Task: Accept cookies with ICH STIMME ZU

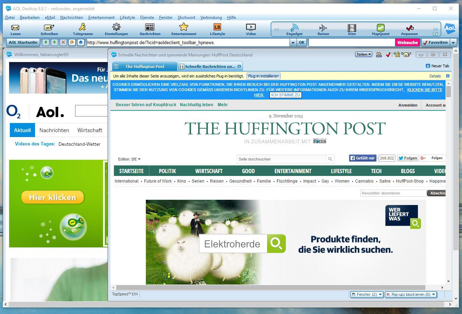Action: coord(285,95)
